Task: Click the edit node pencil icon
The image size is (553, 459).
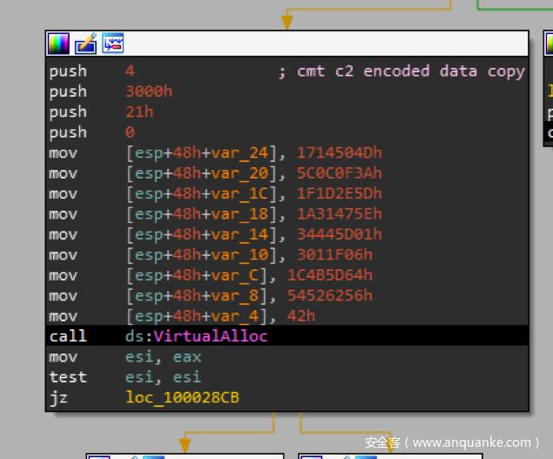Action: pos(85,43)
